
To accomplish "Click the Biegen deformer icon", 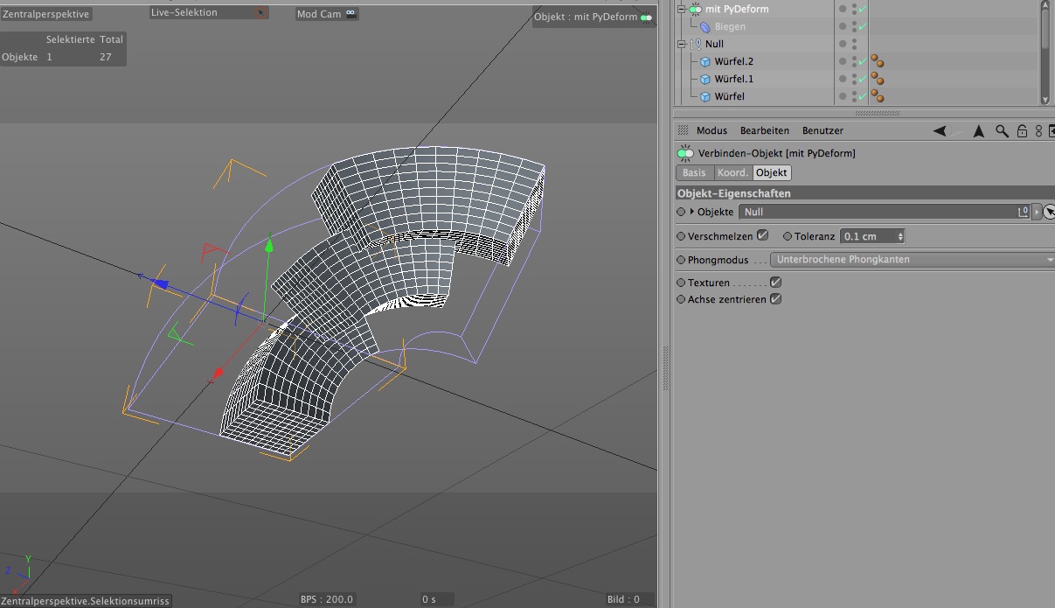I will (704, 27).
